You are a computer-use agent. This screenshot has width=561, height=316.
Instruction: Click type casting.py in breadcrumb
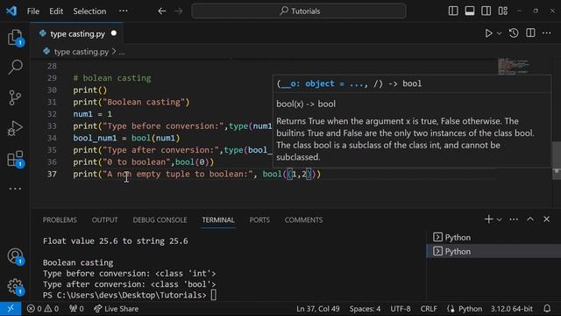coord(81,52)
